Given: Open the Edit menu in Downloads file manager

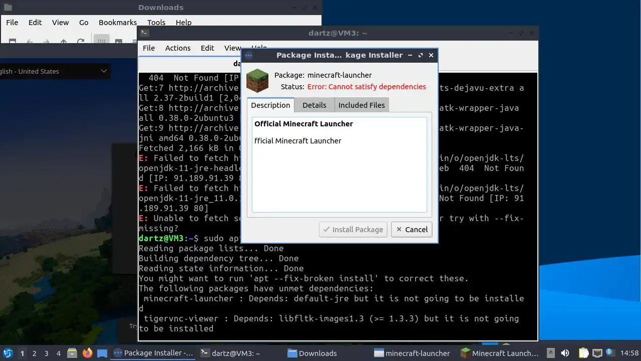Looking at the screenshot, I should pos(35,22).
